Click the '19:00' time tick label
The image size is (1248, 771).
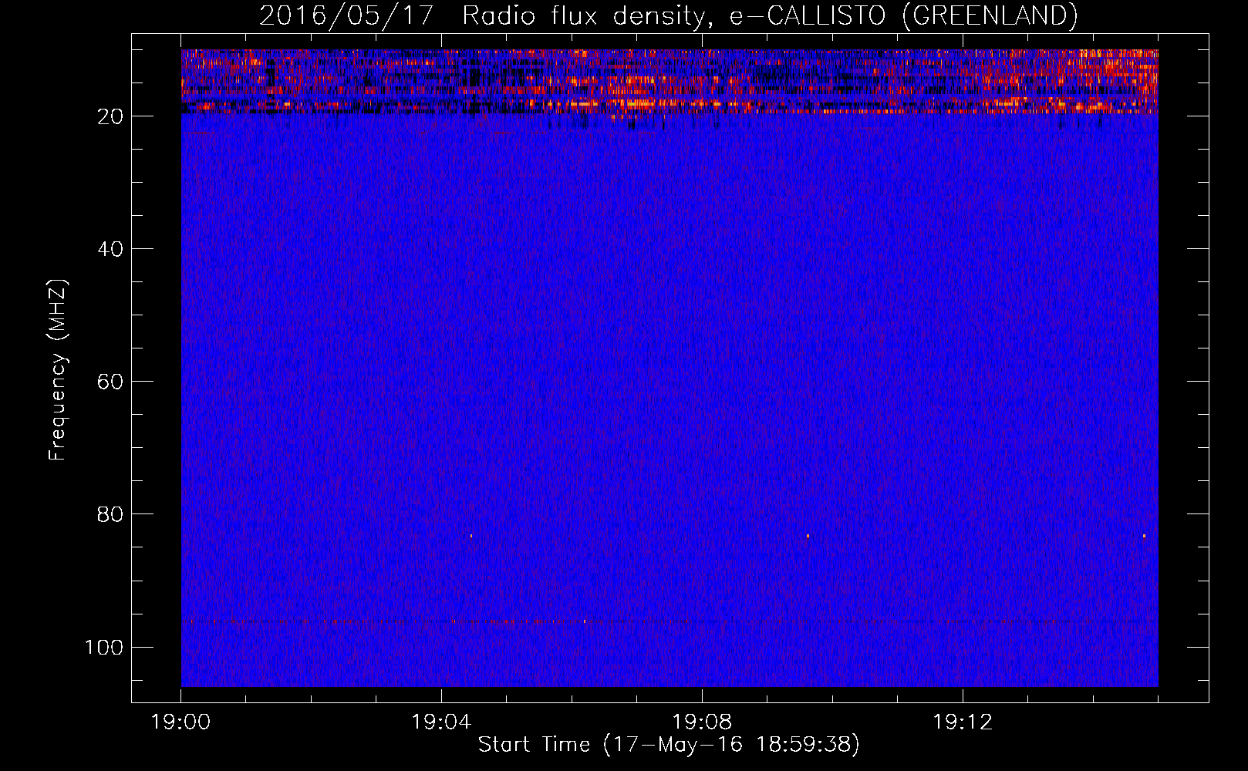[181, 722]
